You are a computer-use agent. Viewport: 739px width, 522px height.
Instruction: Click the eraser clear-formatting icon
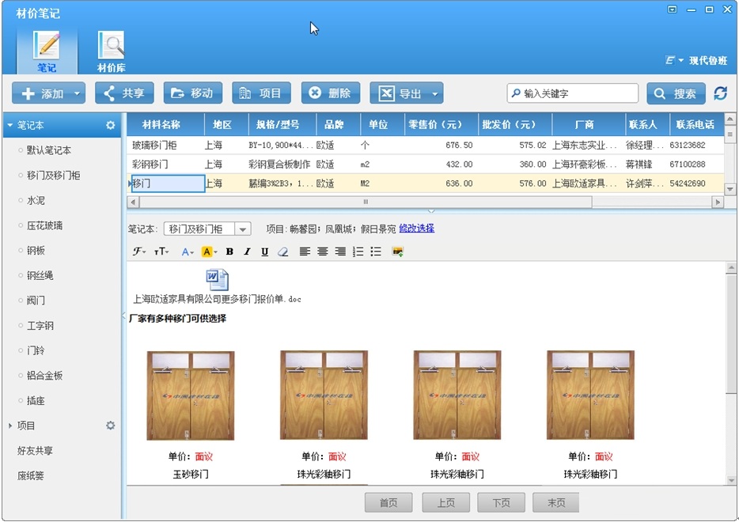point(282,252)
